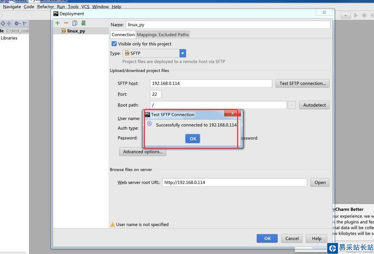Open the Type SFTP dropdown

point(183,53)
